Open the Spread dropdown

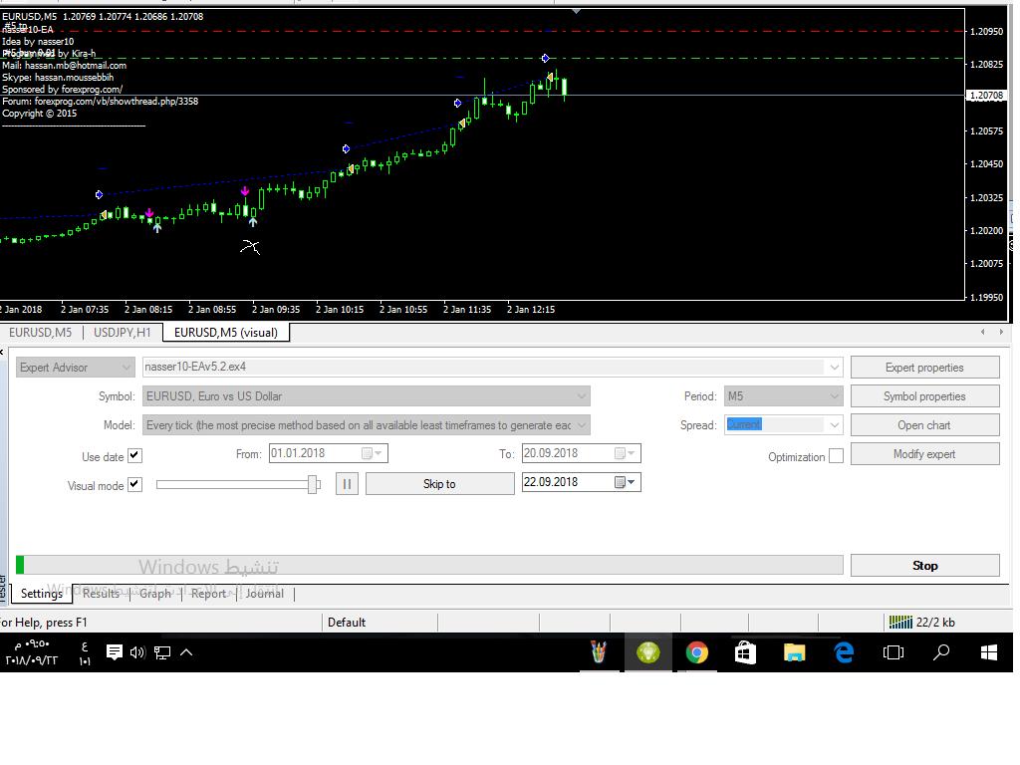click(834, 425)
